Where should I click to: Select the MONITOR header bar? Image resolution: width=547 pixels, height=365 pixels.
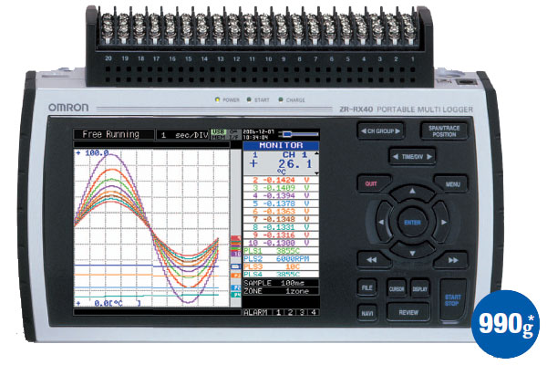coord(281,145)
